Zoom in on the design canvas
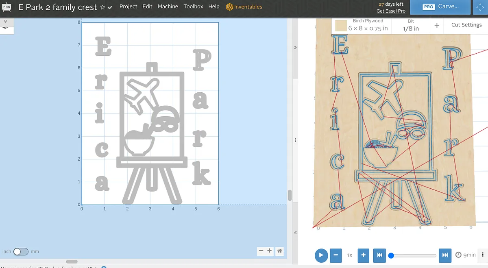Image resolution: width=488 pixels, height=268 pixels. [x=270, y=251]
